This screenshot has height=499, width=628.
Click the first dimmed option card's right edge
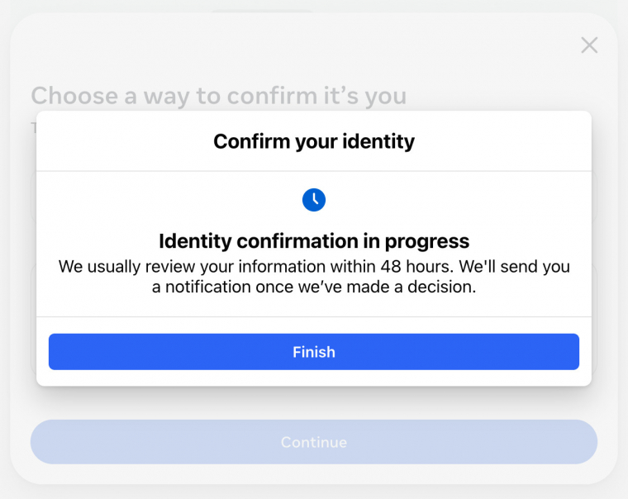click(594, 197)
